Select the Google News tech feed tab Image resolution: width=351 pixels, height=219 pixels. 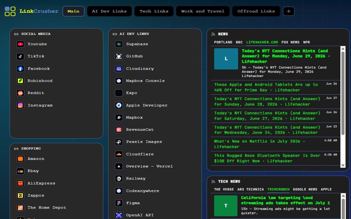305,189
